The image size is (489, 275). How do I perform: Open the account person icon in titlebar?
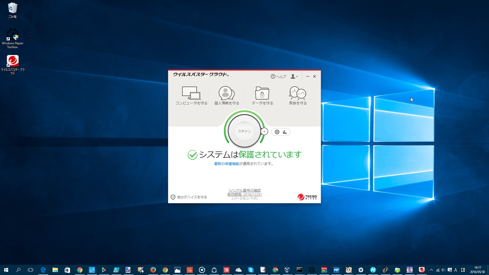tap(293, 76)
